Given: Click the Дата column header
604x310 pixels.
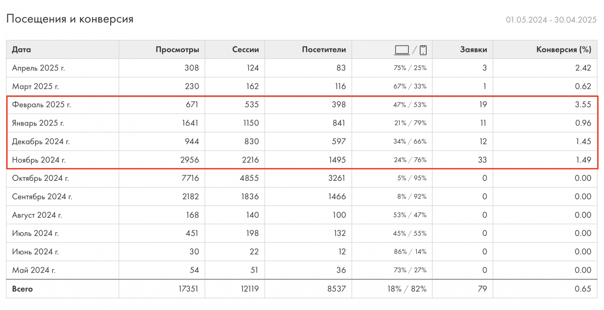Looking at the screenshot, I should click(x=22, y=50).
